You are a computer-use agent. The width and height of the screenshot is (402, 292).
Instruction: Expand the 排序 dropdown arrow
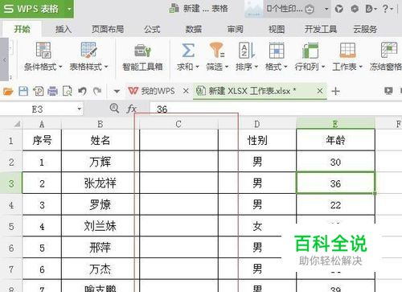[x=256, y=67]
